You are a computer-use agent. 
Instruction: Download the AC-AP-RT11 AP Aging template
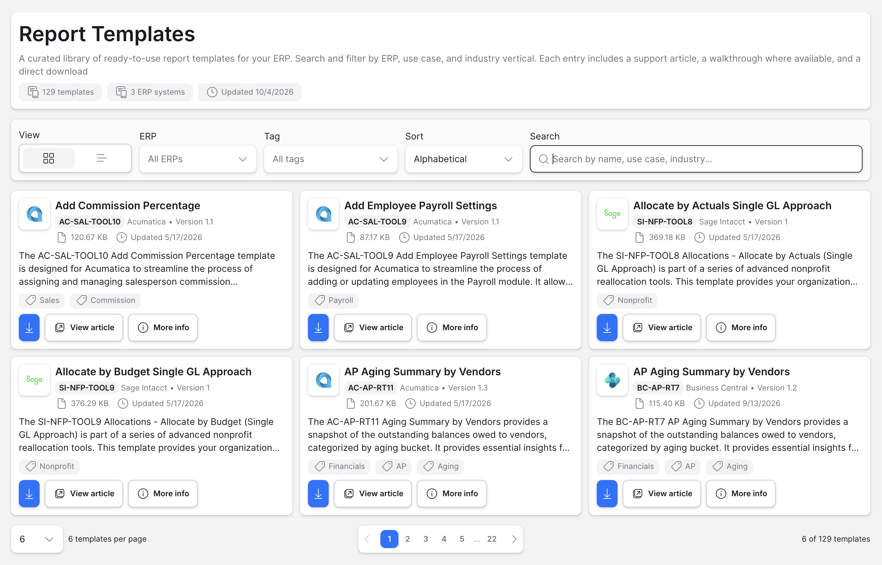tap(318, 493)
